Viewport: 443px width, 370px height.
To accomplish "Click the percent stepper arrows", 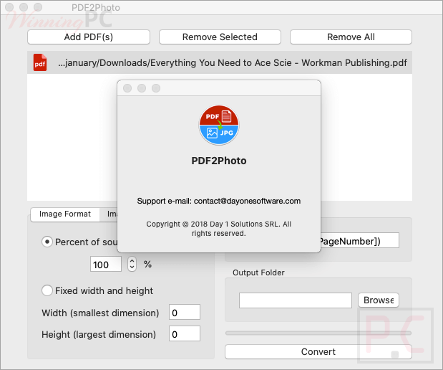I will (x=132, y=264).
